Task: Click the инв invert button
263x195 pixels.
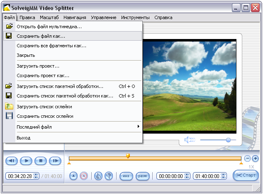Action: coord(126,176)
